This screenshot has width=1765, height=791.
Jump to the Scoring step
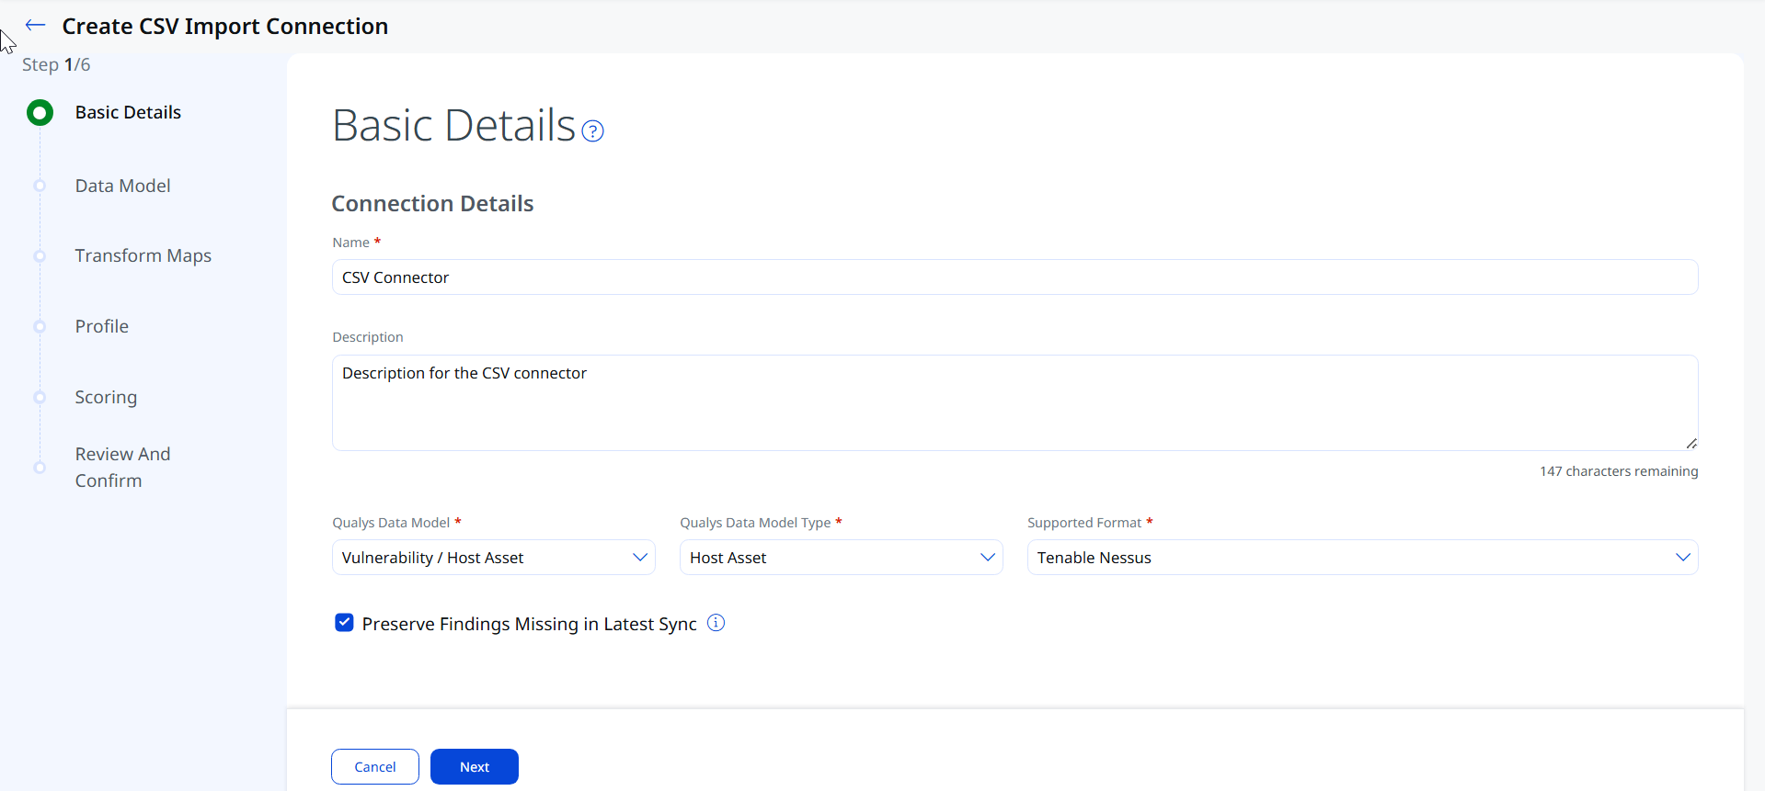tap(106, 397)
